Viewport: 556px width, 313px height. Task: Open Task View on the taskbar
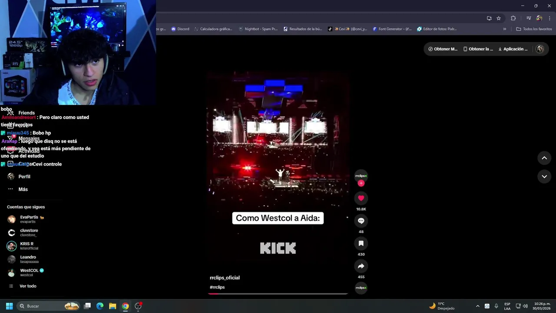coord(87,306)
